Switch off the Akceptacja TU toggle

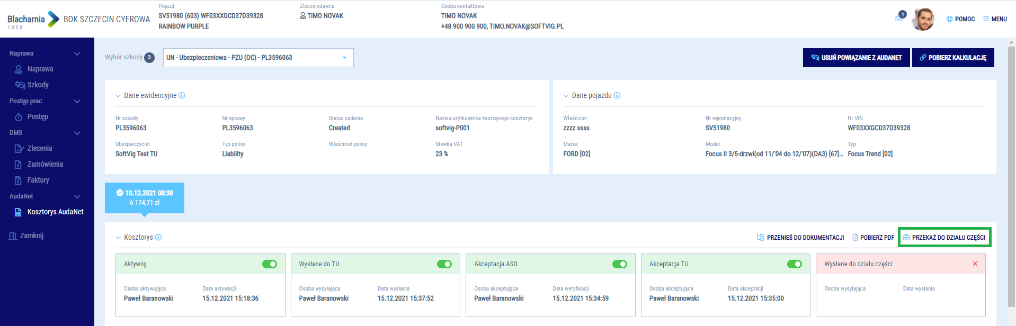coord(794,264)
